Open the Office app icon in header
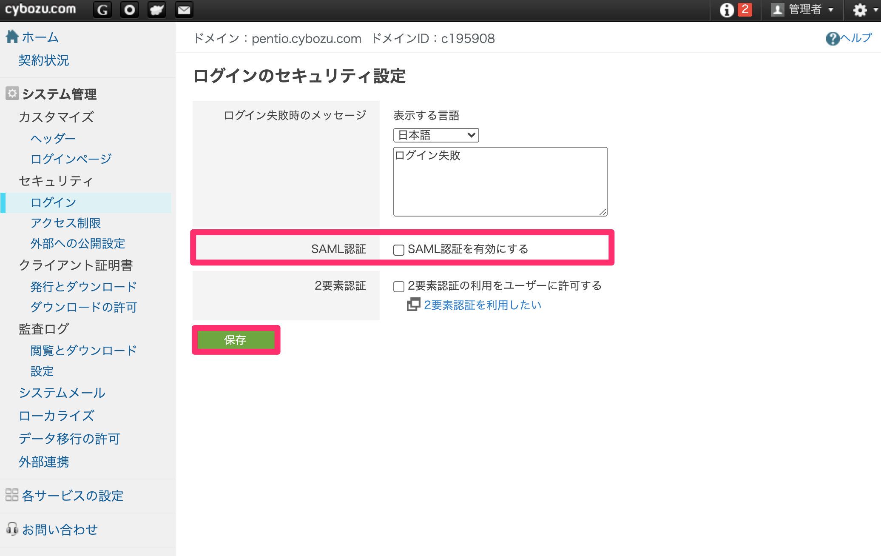Image resolution: width=881 pixels, height=556 pixels. coord(130,10)
